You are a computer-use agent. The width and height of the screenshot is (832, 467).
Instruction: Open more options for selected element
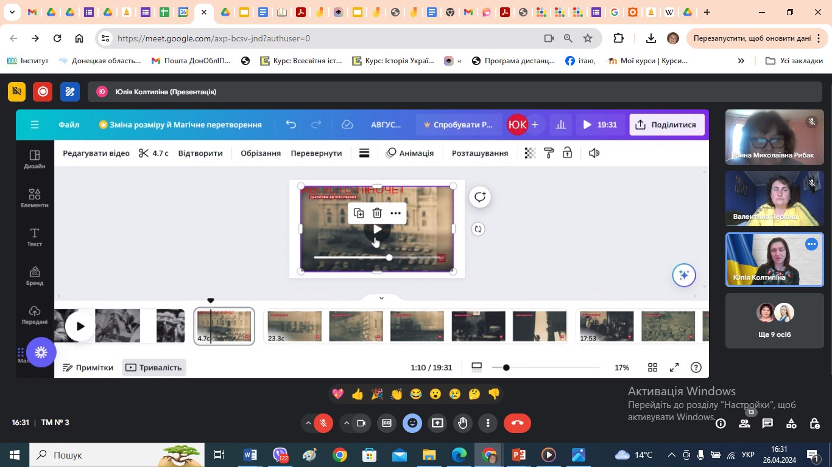pyautogui.click(x=396, y=213)
